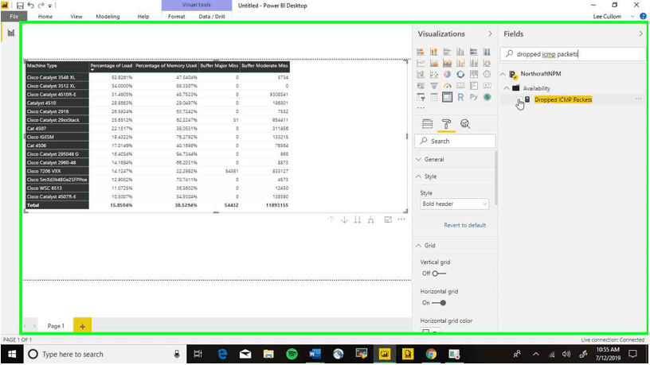The height and width of the screenshot is (365, 650).
Task: Select the R script visual
Action: 460,97
